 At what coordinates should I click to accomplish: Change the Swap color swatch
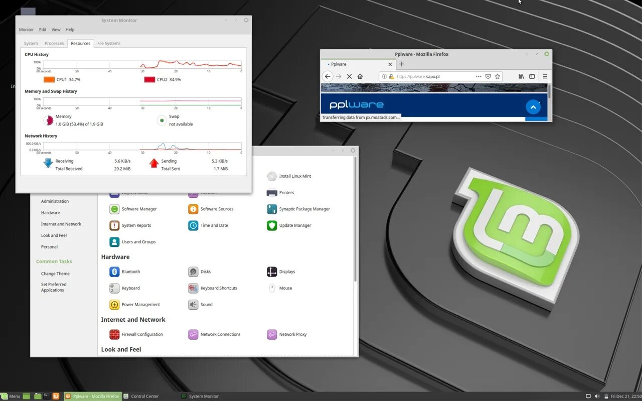[x=162, y=120]
